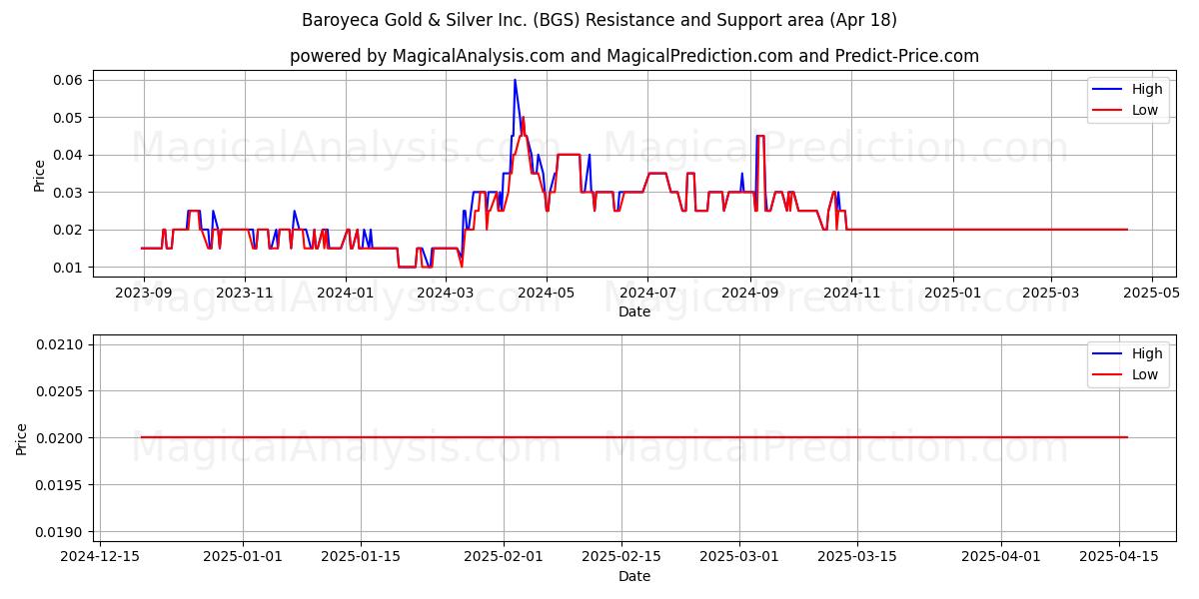
Task: Click the 0.0205 tick label on the bottom chart
Action: click(x=58, y=391)
